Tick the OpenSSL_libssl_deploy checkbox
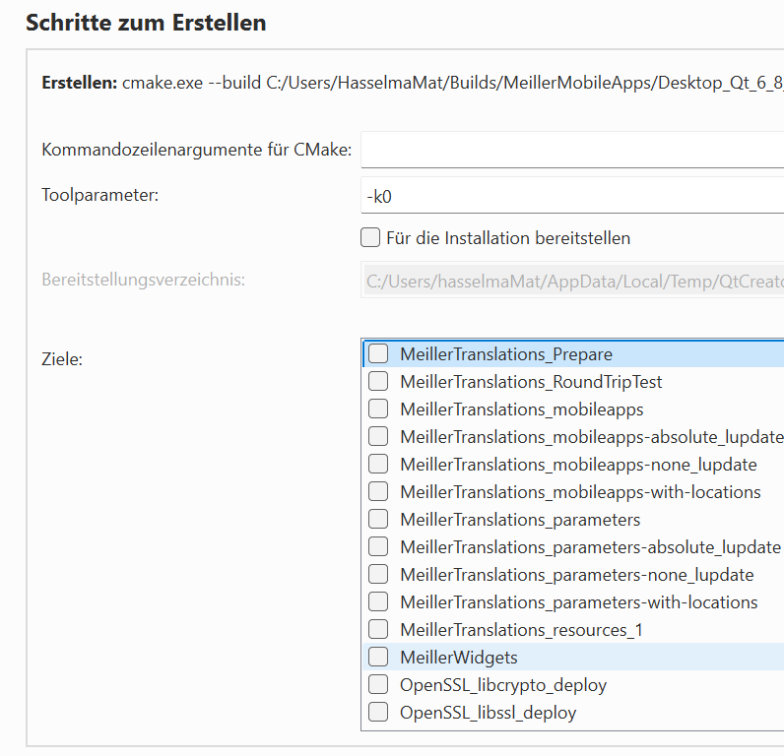784x756 pixels. 378,713
